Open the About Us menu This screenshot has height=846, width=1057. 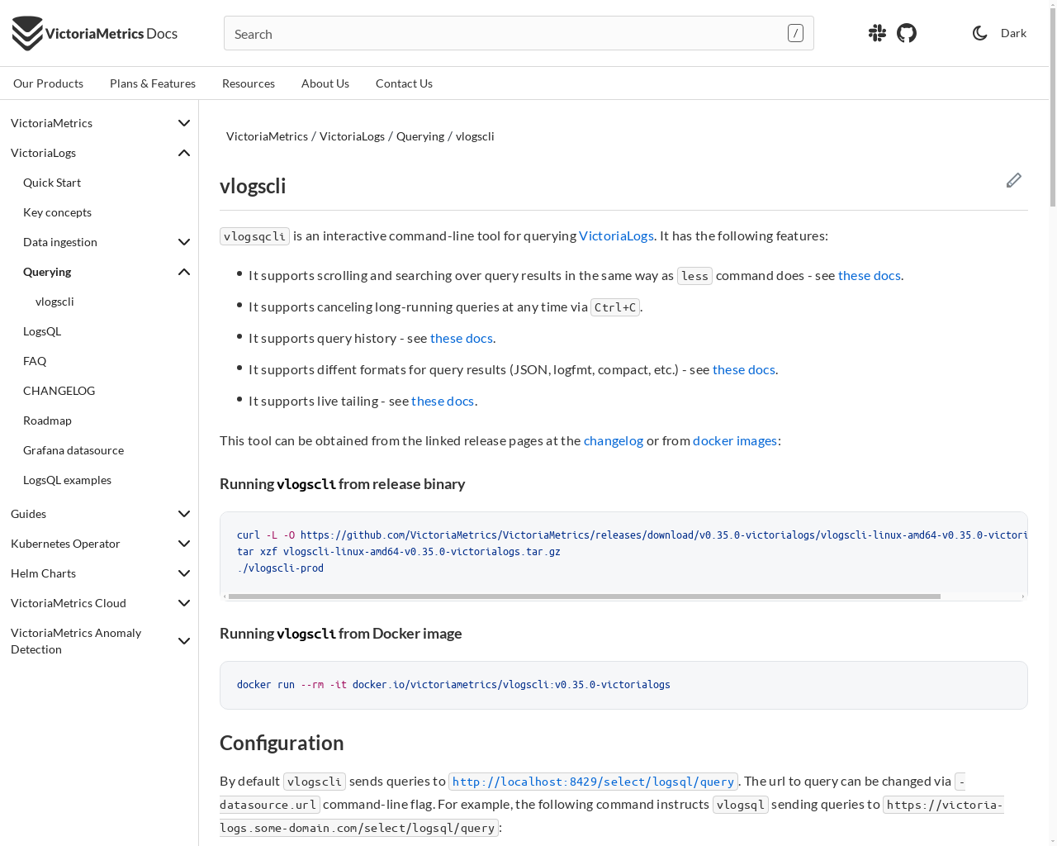point(325,83)
